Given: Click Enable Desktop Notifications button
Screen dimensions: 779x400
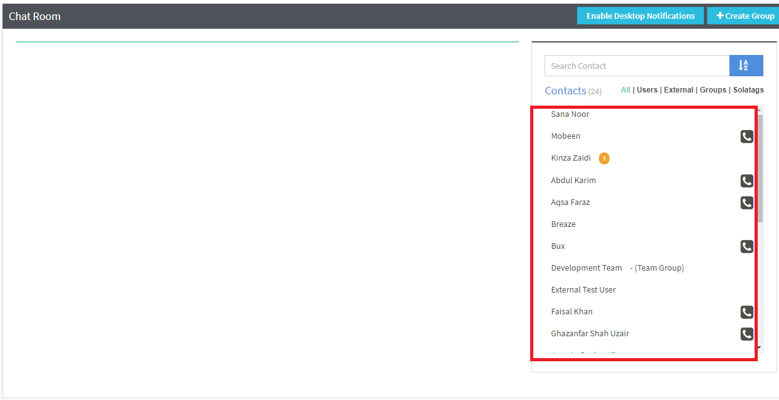Looking at the screenshot, I should click(640, 16).
